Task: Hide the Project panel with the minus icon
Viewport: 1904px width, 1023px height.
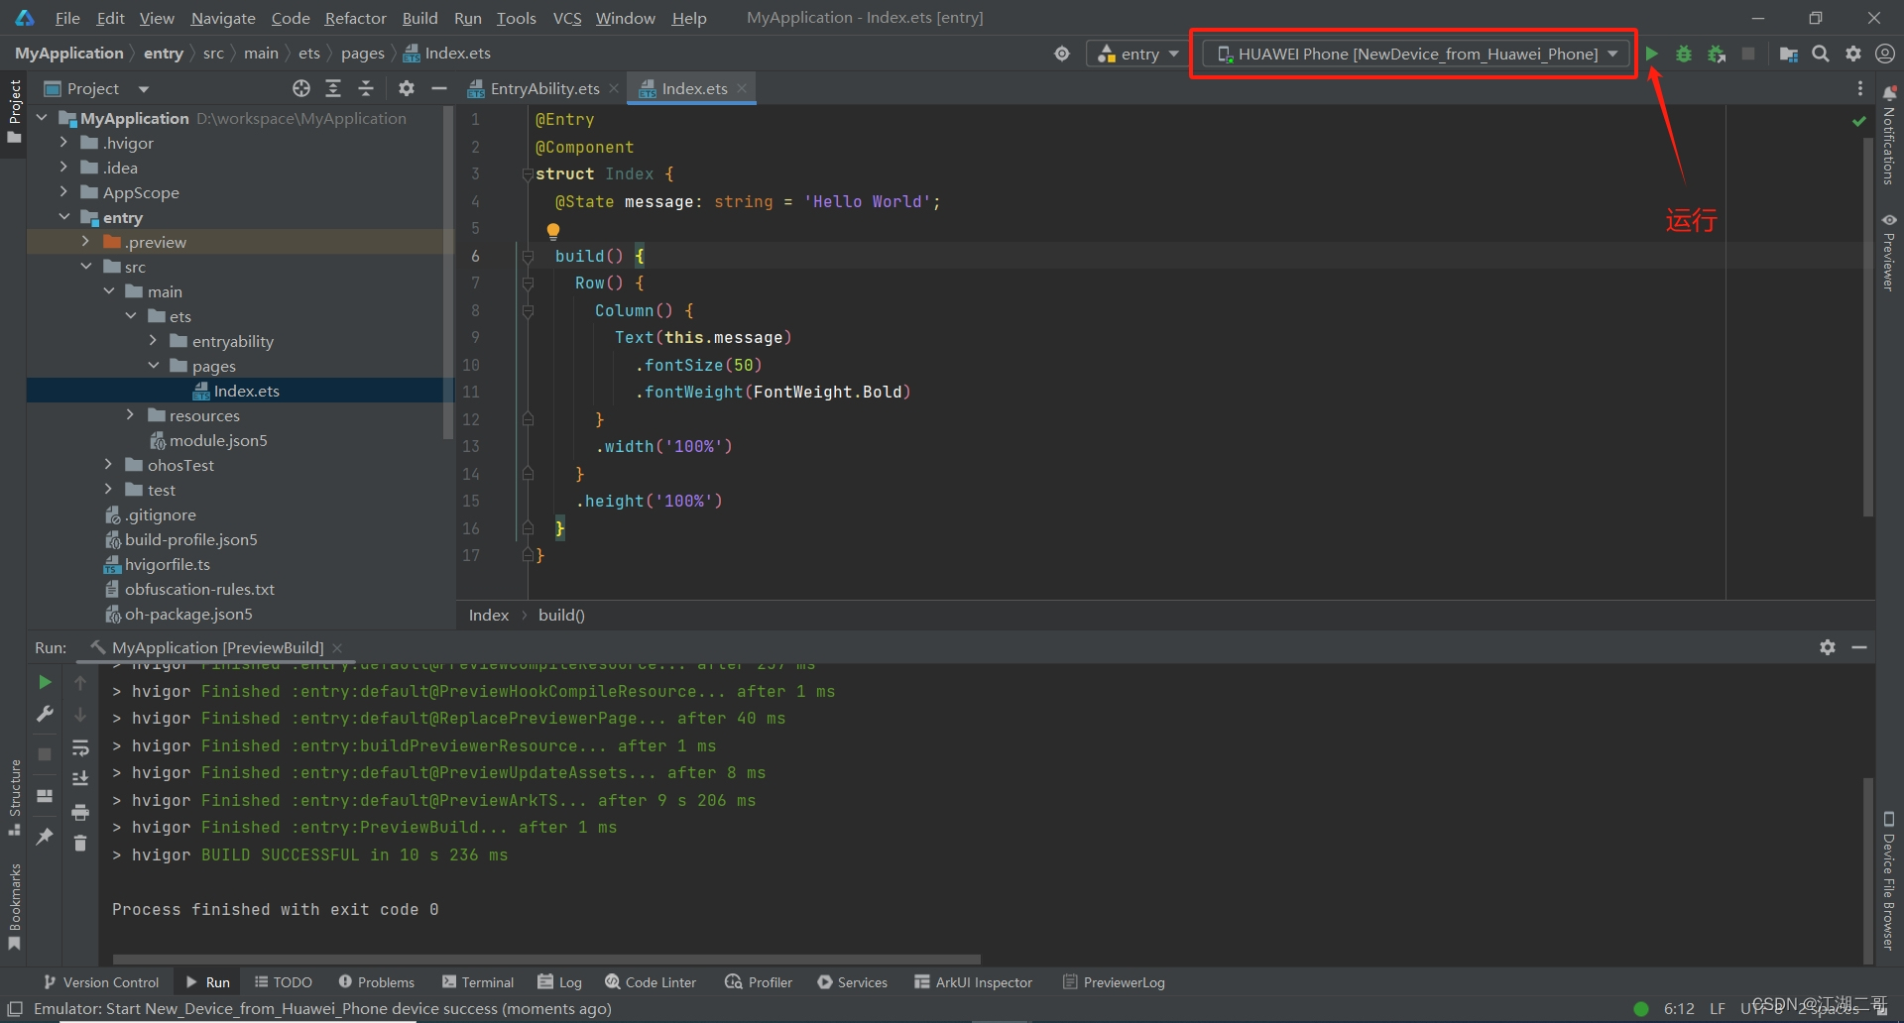Action: pos(439,88)
